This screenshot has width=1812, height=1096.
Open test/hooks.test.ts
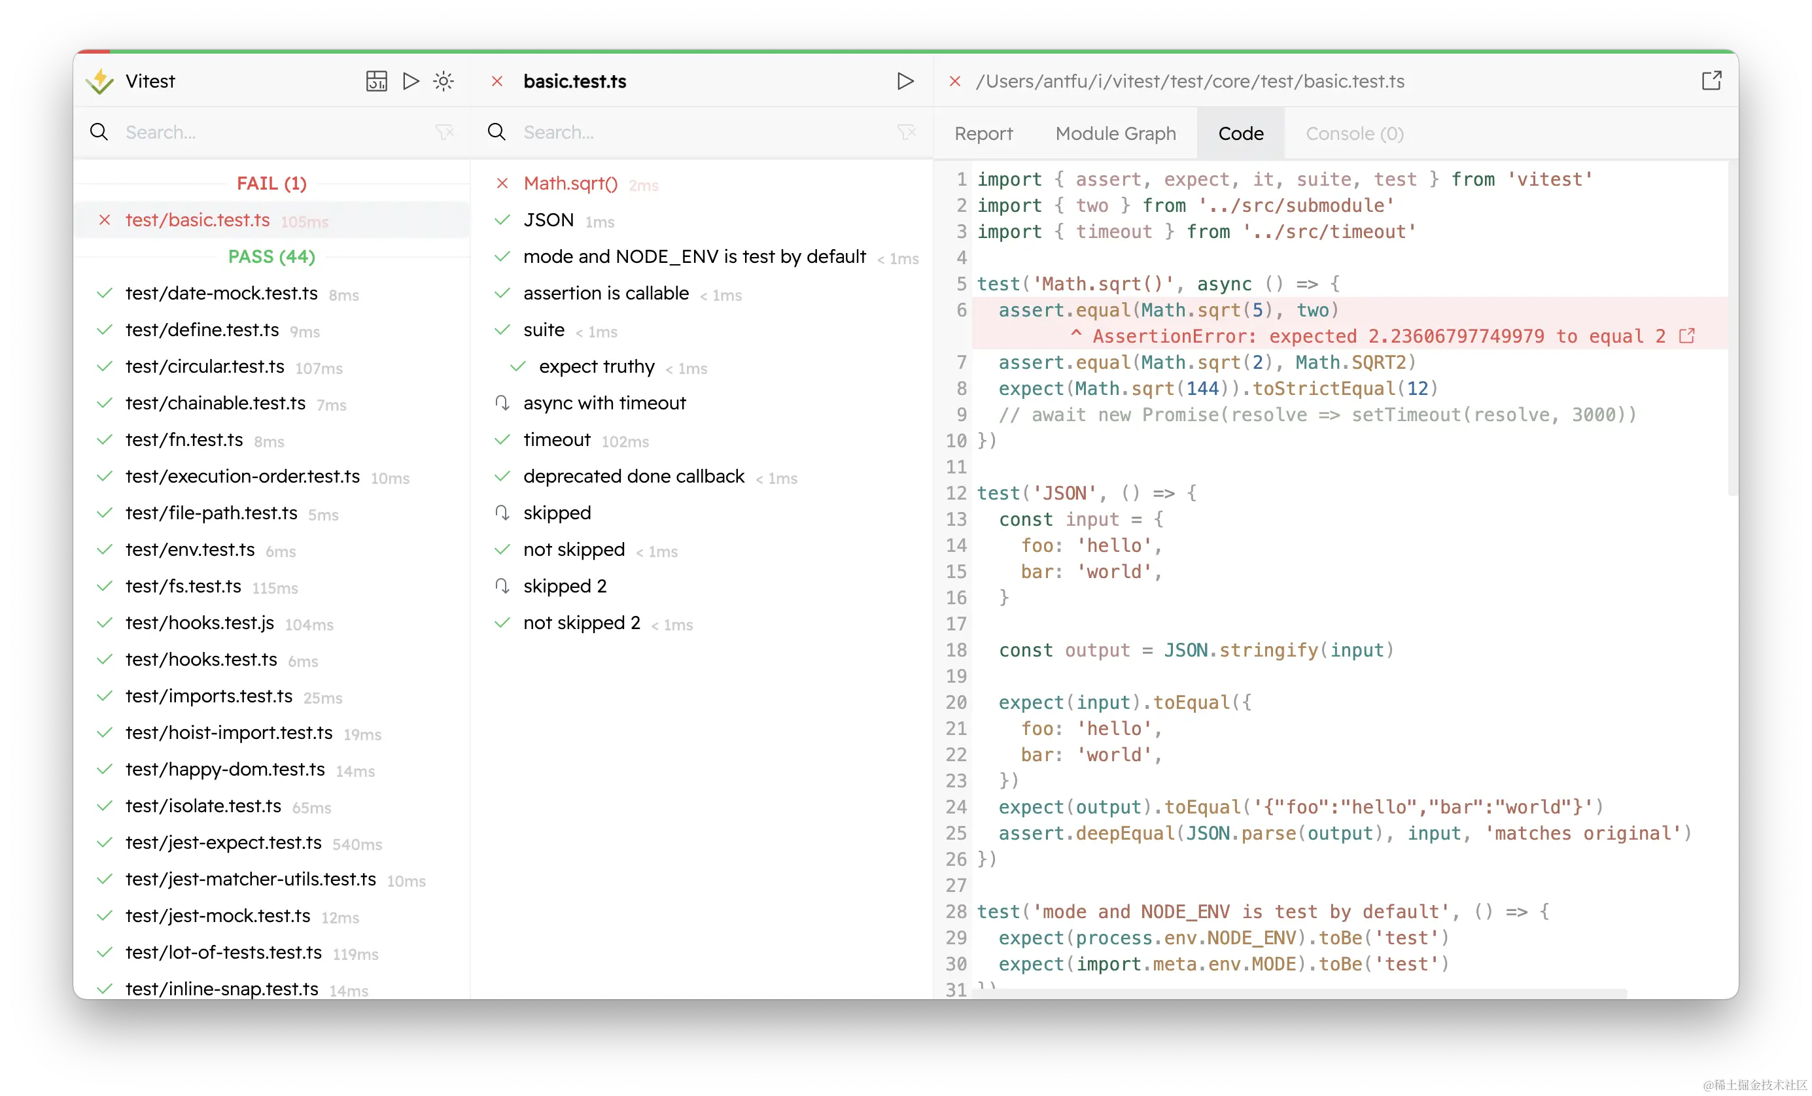pos(272,659)
